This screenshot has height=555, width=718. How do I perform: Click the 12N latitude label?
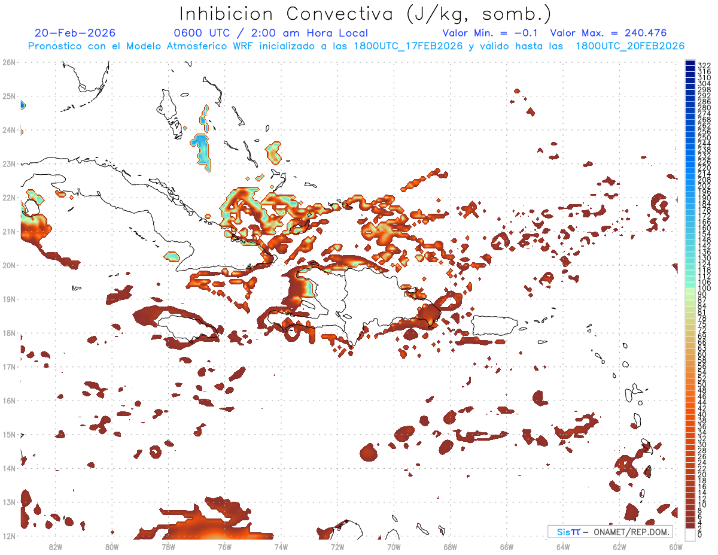click(x=9, y=536)
